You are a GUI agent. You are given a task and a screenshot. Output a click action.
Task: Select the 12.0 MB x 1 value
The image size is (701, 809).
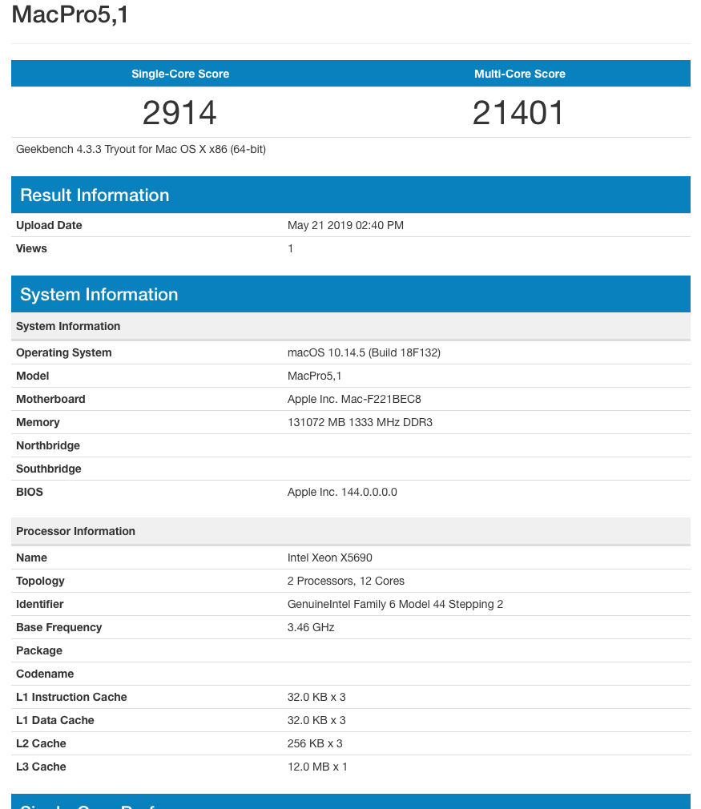click(317, 767)
